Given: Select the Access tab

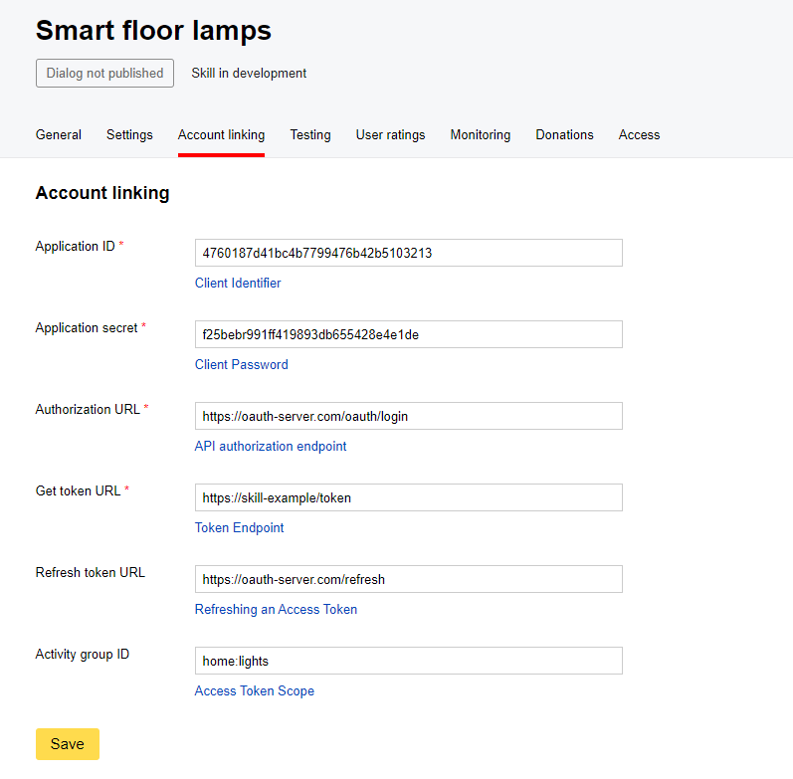Looking at the screenshot, I should tap(639, 135).
